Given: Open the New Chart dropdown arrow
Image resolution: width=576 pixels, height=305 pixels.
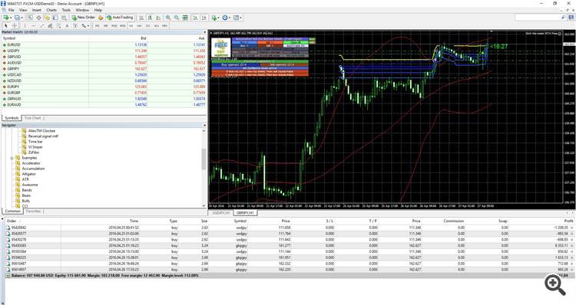Looking at the screenshot, I should pos(11,18).
